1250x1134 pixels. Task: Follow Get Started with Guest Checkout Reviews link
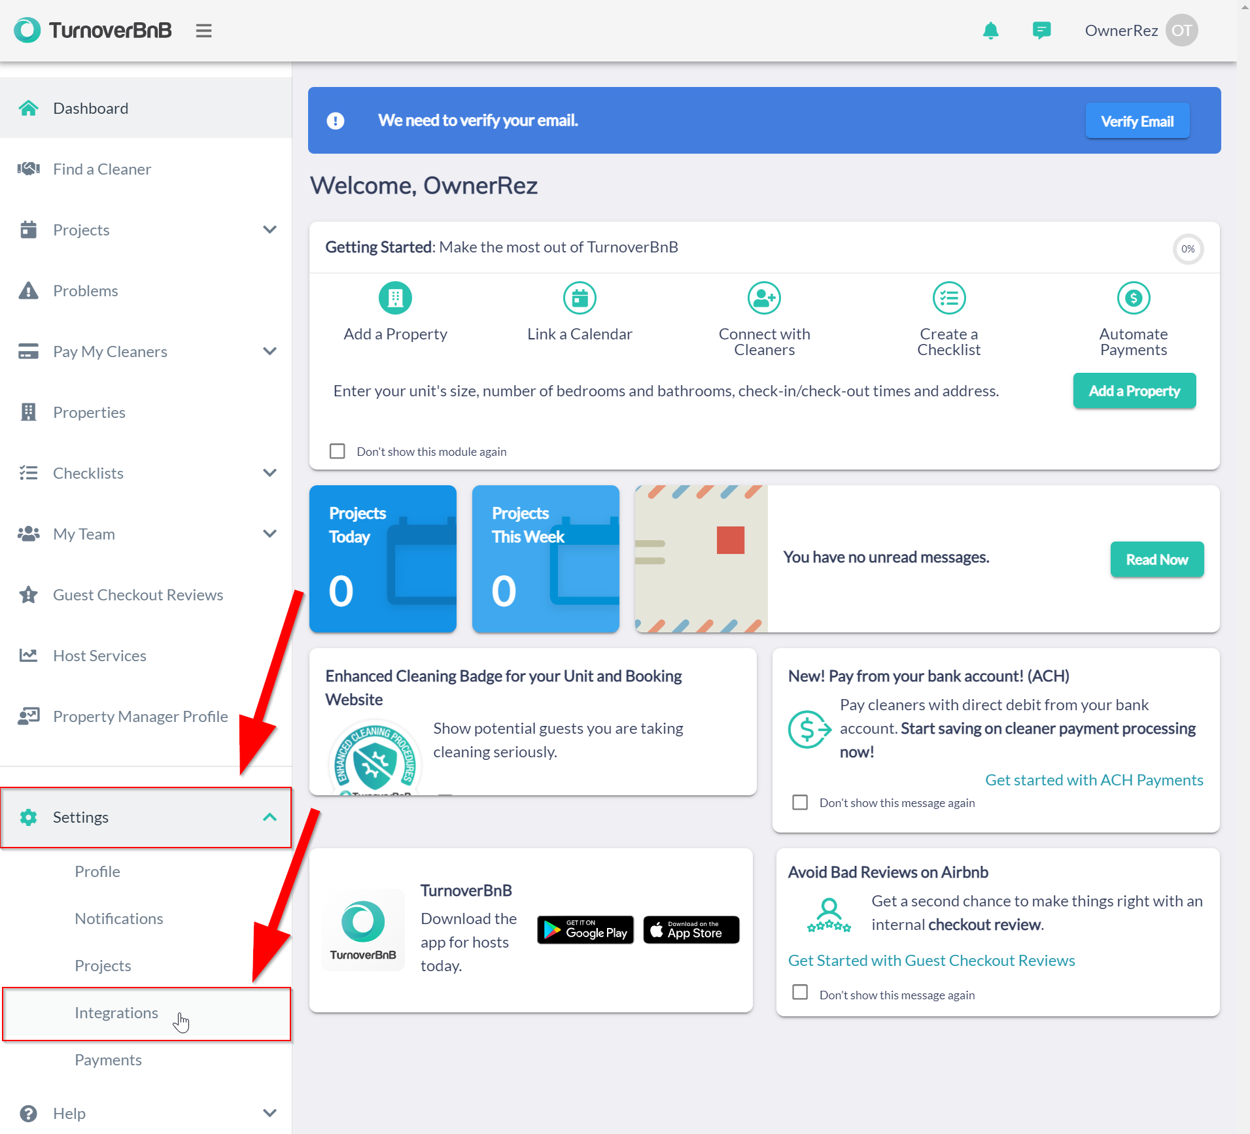click(931, 960)
